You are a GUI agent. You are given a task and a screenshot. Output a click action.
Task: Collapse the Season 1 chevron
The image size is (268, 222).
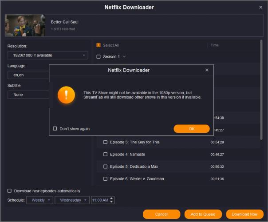[x=124, y=56]
